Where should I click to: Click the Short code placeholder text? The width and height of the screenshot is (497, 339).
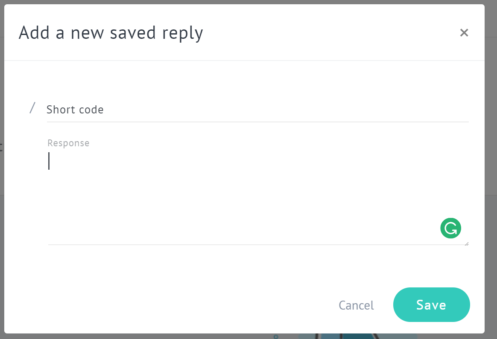pyautogui.click(x=75, y=110)
